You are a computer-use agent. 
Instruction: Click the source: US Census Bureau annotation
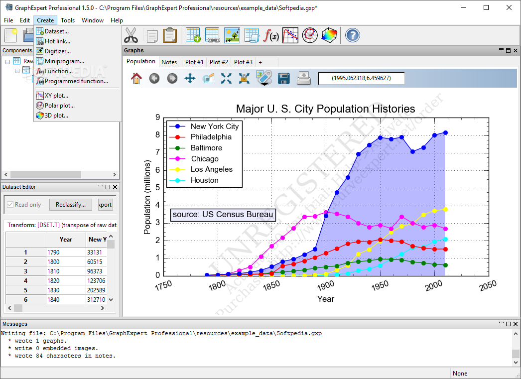tap(223, 215)
